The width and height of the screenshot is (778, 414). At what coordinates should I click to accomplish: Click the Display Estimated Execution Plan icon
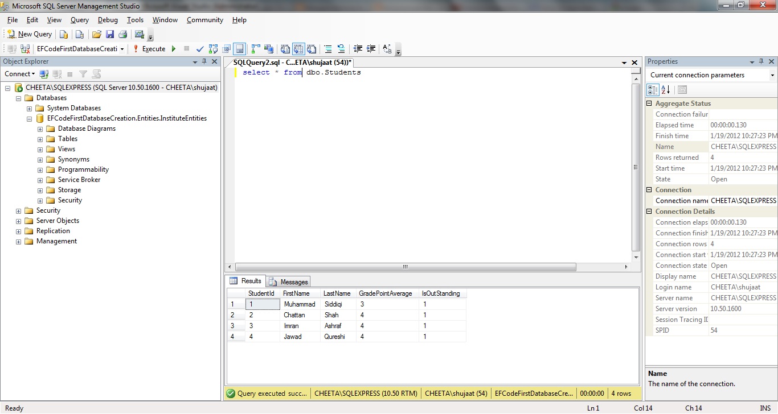point(213,49)
